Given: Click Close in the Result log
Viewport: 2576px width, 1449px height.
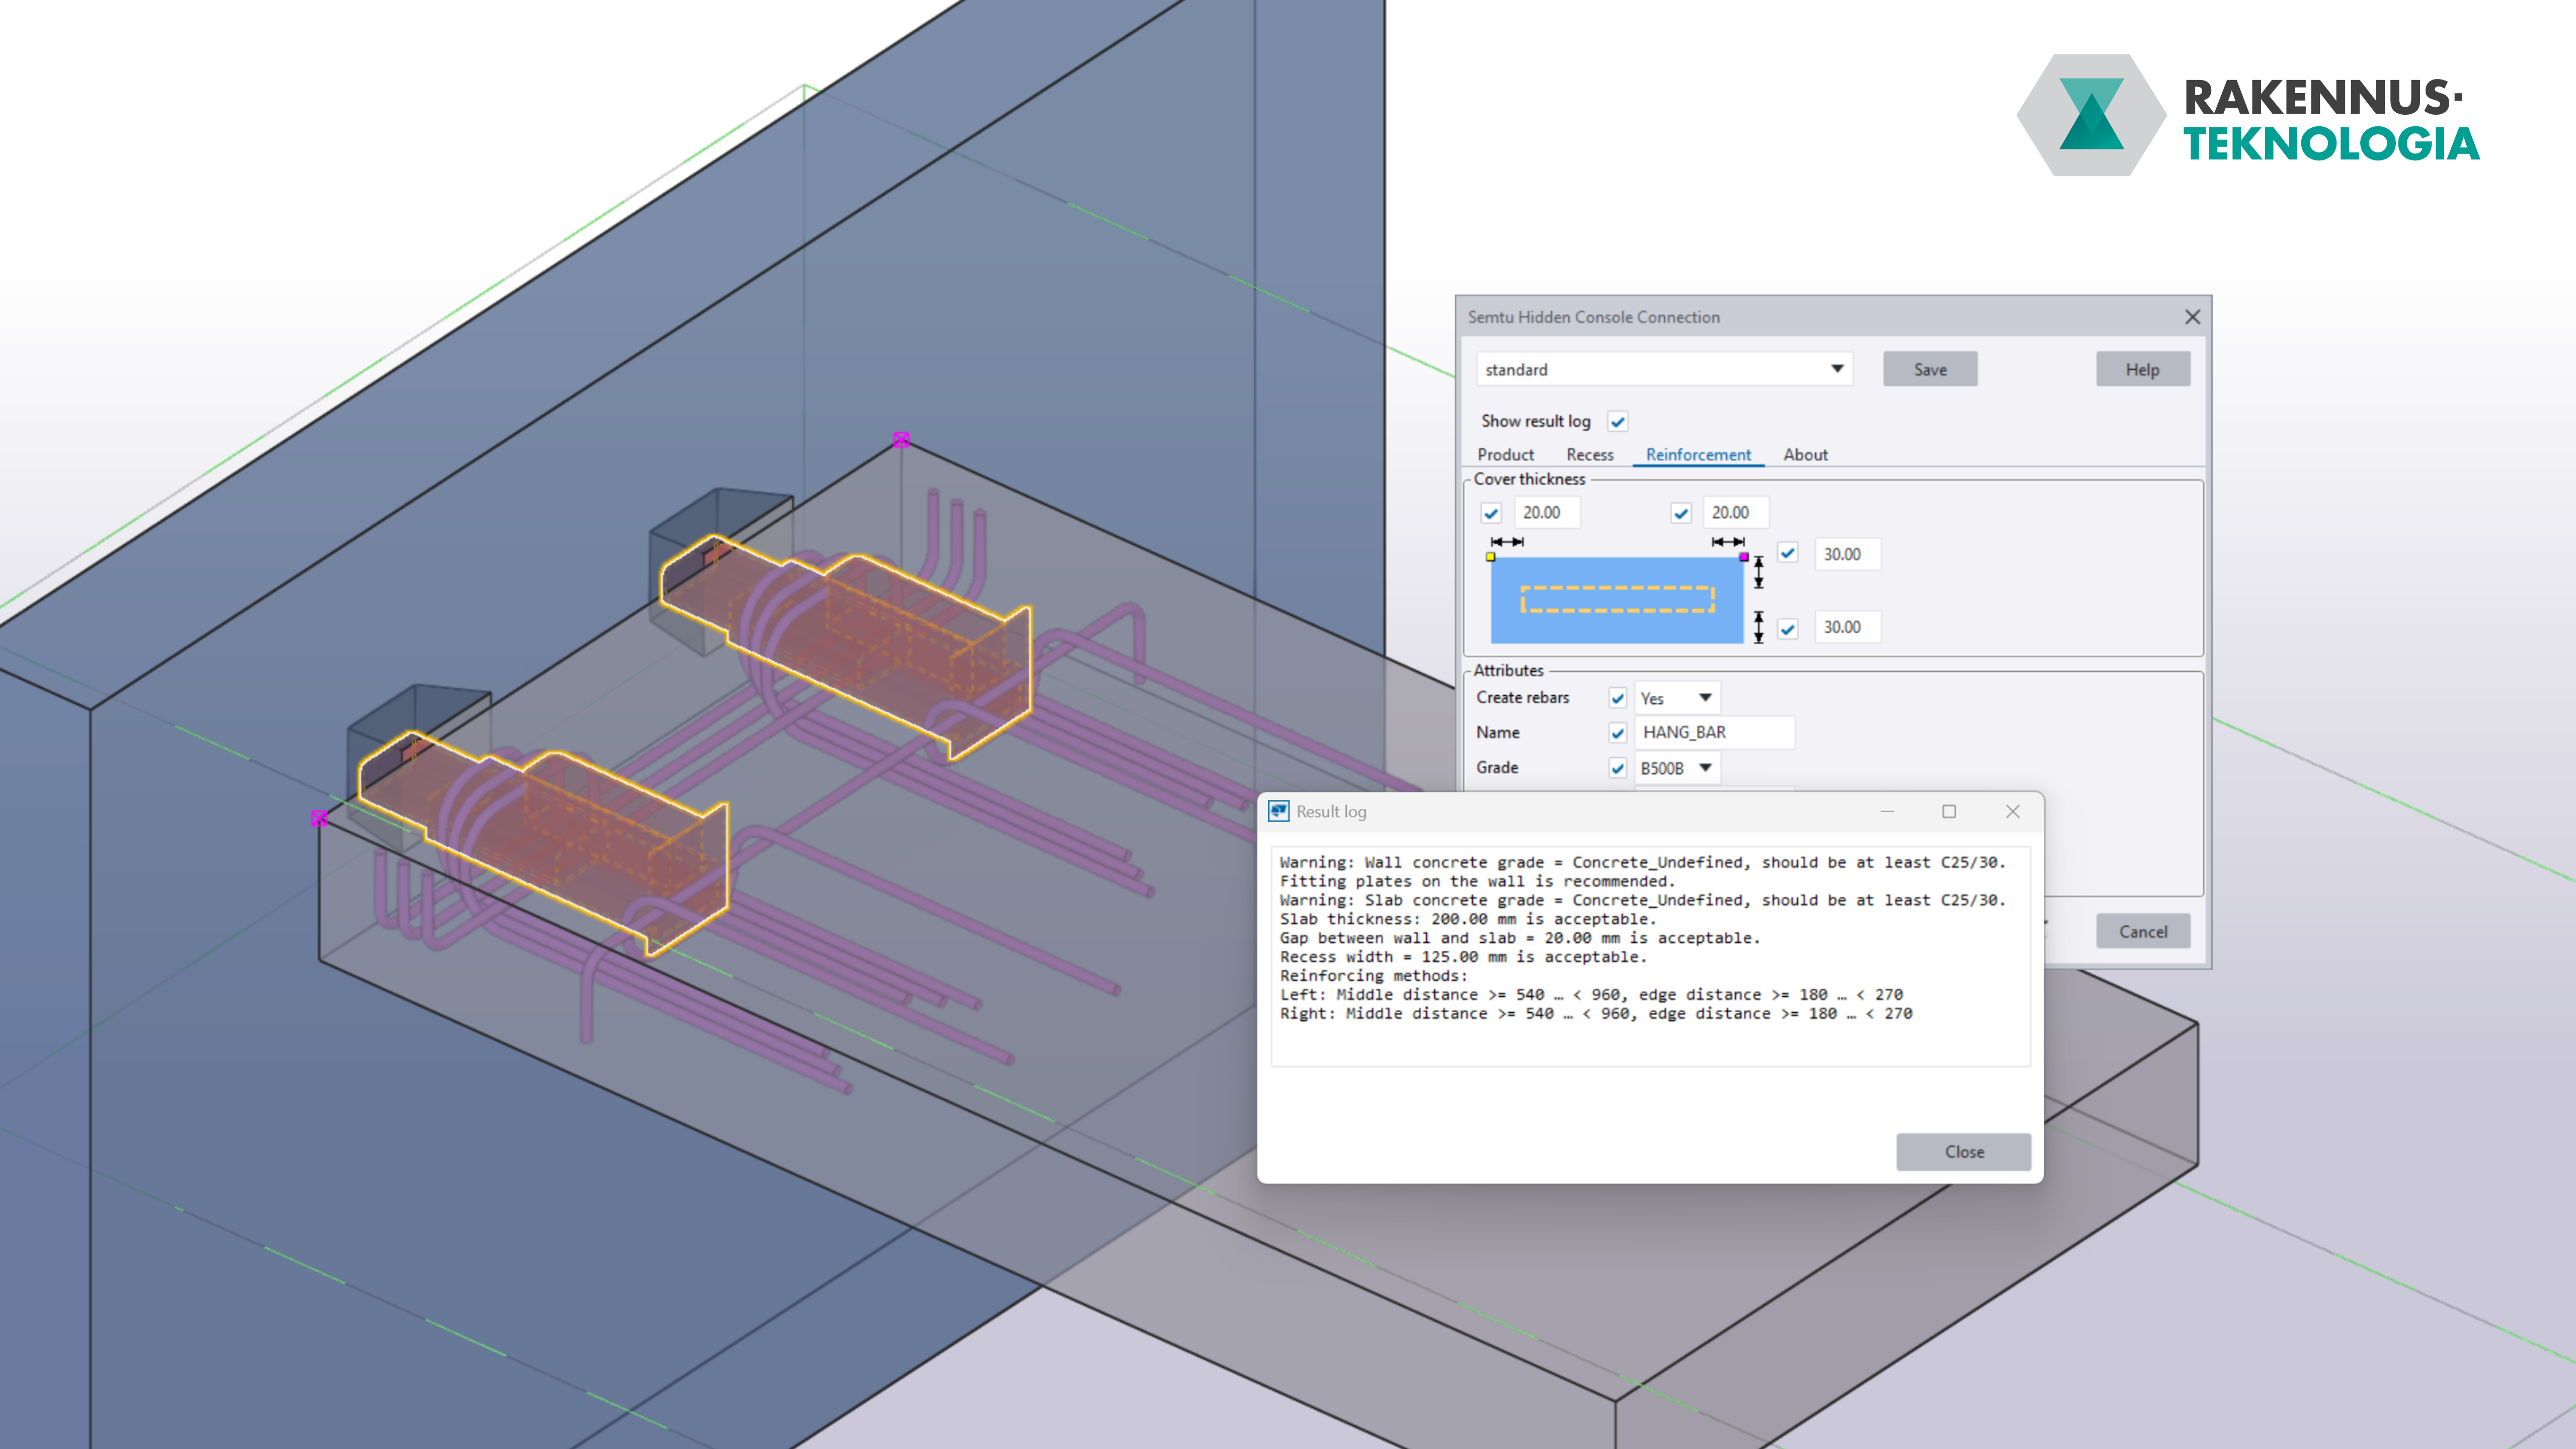Looking at the screenshot, I should click(x=1963, y=1152).
